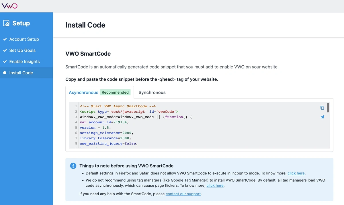
Task: Click the 'Install Code' page heading
Action: pos(85,25)
